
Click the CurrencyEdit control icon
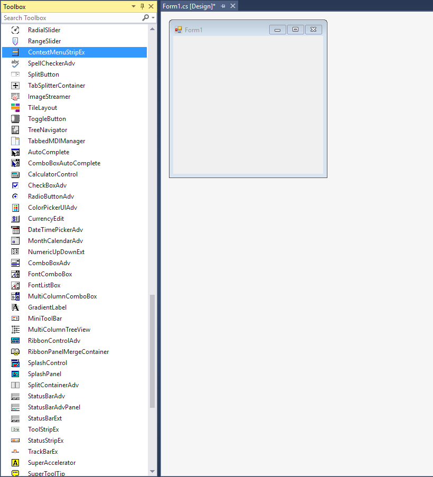(15, 218)
